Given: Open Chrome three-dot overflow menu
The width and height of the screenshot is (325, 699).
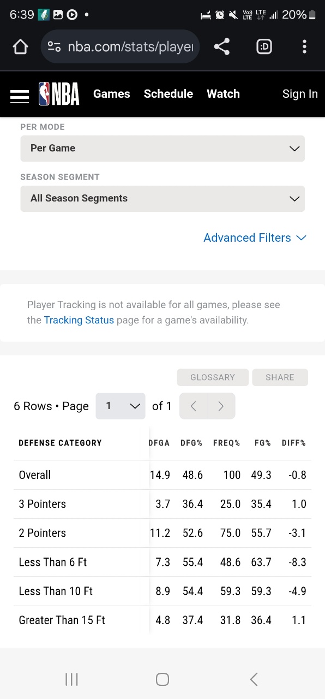Looking at the screenshot, I should click(304, 47).
